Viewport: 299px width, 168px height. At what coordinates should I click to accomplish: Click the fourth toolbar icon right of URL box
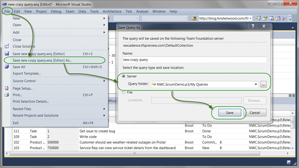(278, 18)
